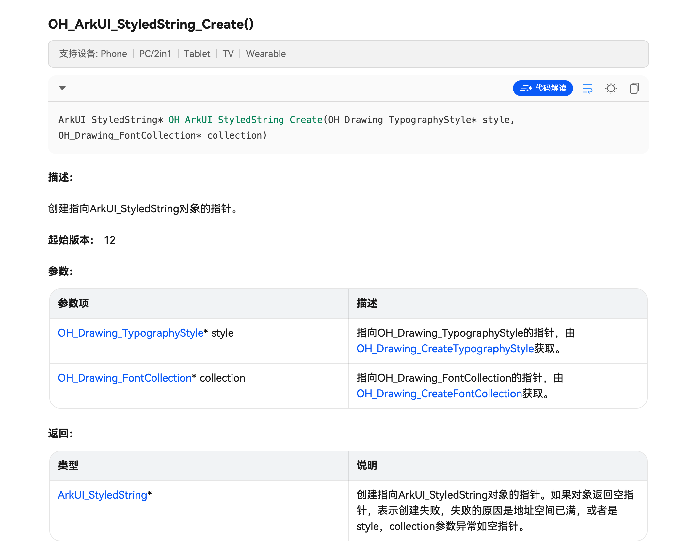Click Wearable in supported devices bar
689x560 pixels.
click(265, 54)
